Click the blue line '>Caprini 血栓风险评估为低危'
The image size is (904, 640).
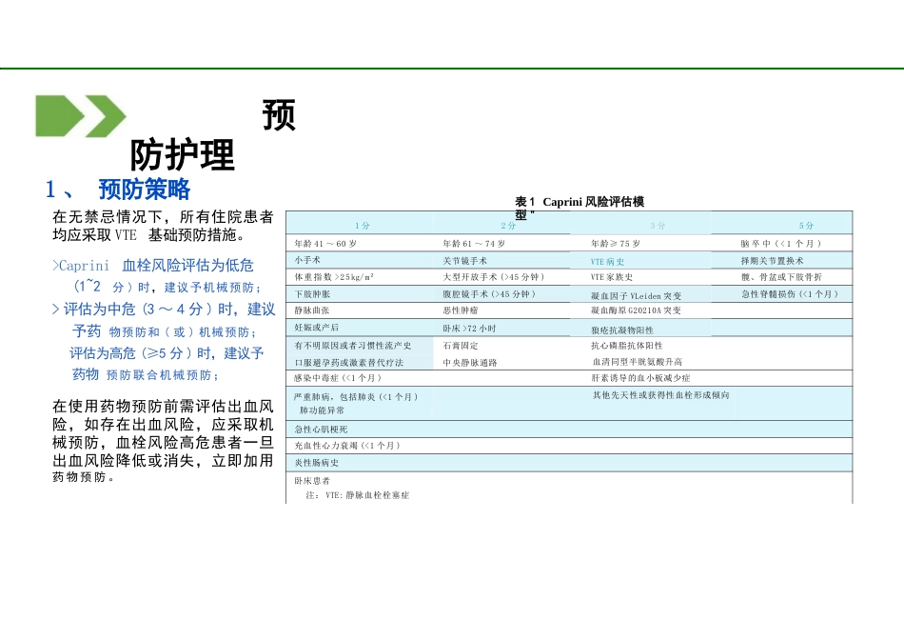point(153,266)
